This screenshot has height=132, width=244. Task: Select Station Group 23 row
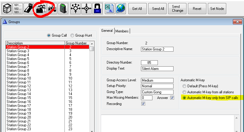tap(48, 129)
